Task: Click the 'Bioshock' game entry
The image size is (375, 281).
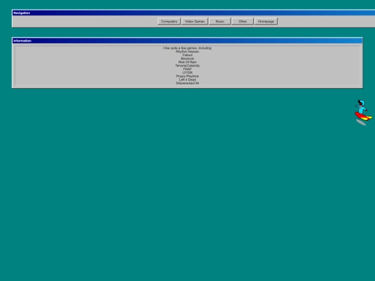Action: 187,58
